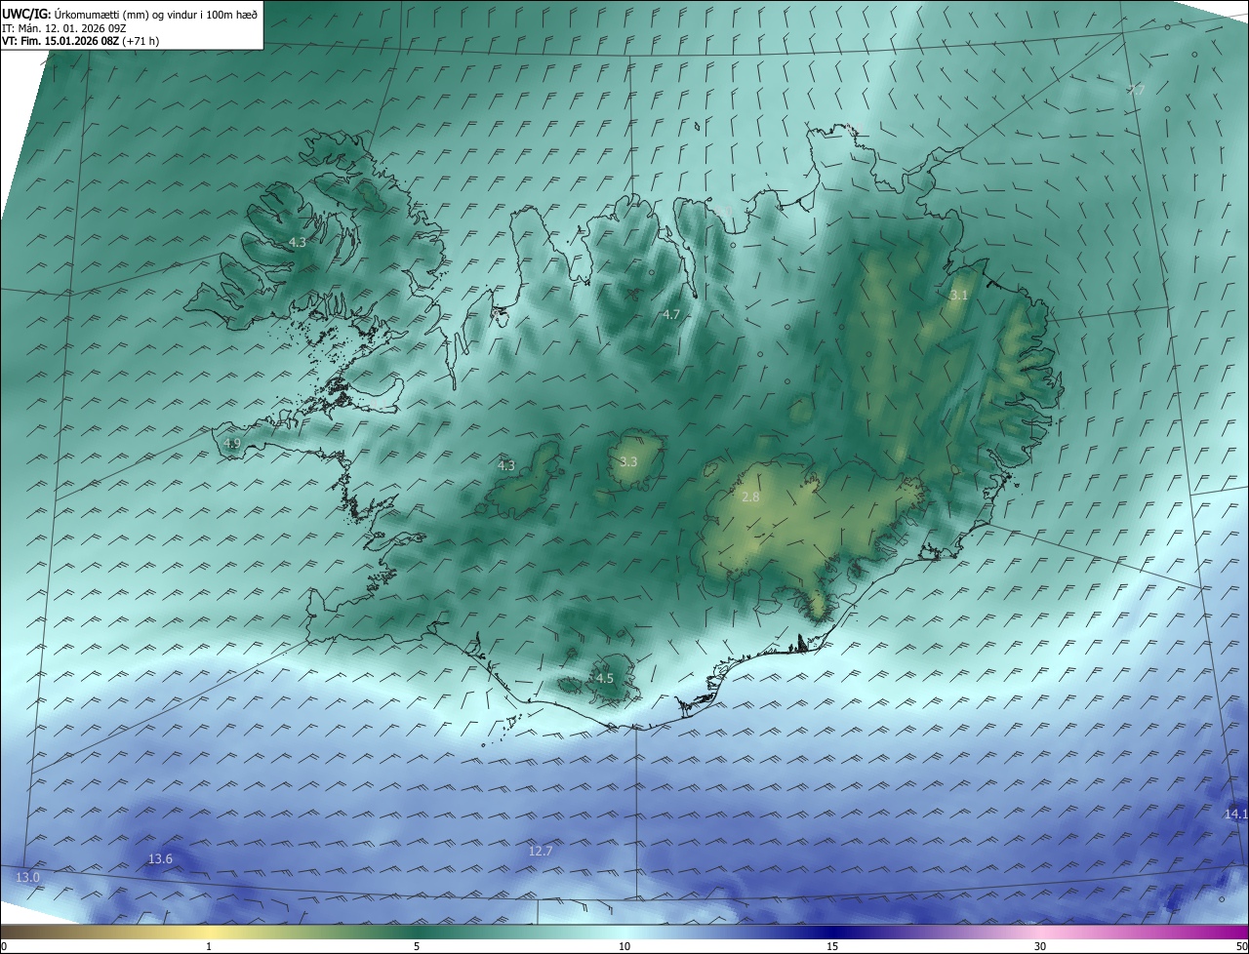The height and width of the screenshot is (954, 1249).
Task: Click the 4.7 value label in north Iceland
Action: (x=670, y=314)
